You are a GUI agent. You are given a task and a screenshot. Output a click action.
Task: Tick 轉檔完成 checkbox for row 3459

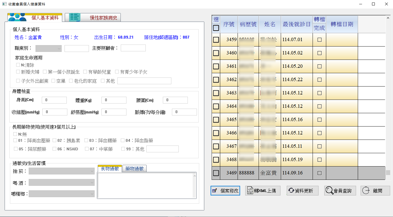[319, 40]
